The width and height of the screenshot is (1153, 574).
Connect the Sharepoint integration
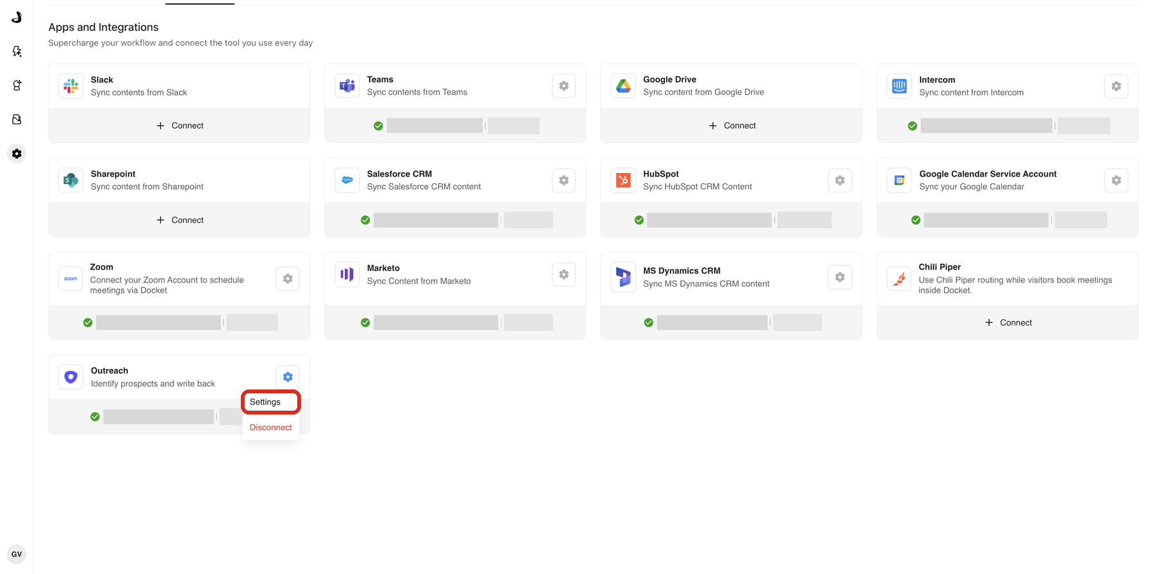[179, 220]
